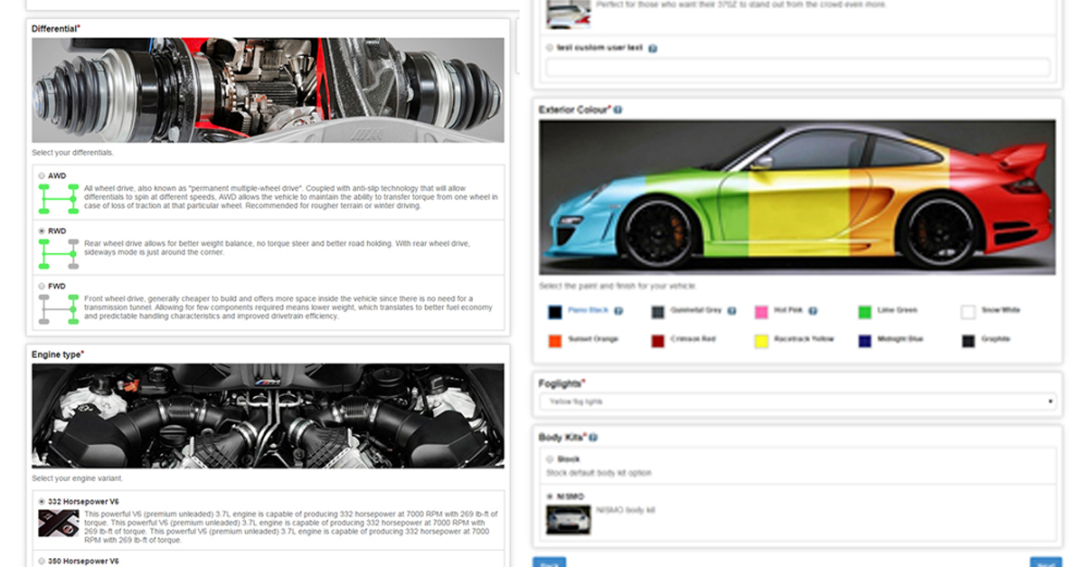
Task: Select the AWD differential radio button
Action: 42,176
